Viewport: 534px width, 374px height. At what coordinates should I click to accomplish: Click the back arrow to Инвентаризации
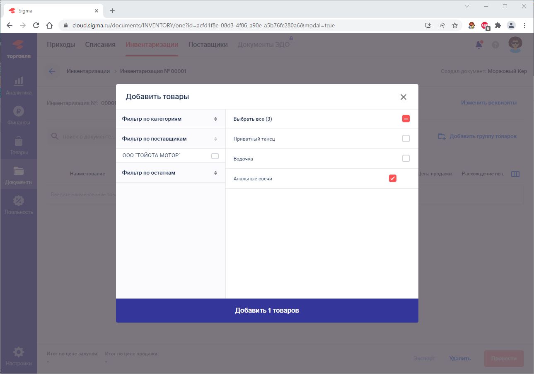pos(52,71)
